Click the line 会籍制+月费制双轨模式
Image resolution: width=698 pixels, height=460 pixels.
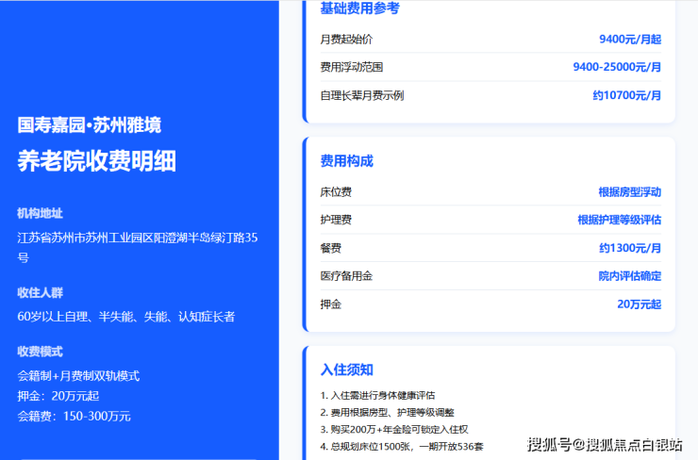click(78, 376)
